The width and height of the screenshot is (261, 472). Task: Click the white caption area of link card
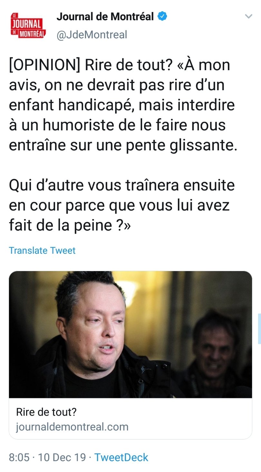130,419
